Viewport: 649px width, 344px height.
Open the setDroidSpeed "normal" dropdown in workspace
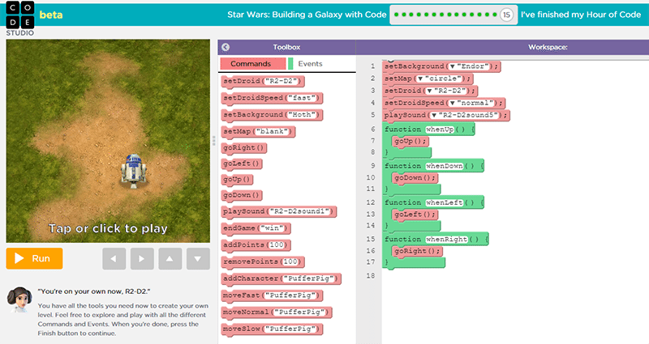pos(453,103)
